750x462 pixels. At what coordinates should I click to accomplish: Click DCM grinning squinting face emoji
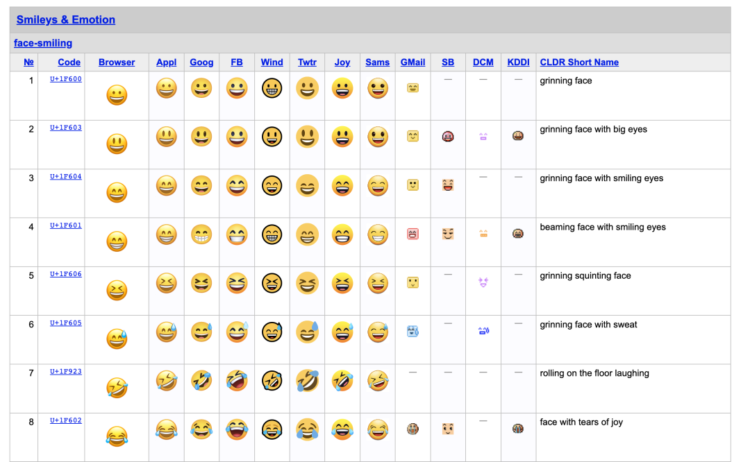pos(483,282)
